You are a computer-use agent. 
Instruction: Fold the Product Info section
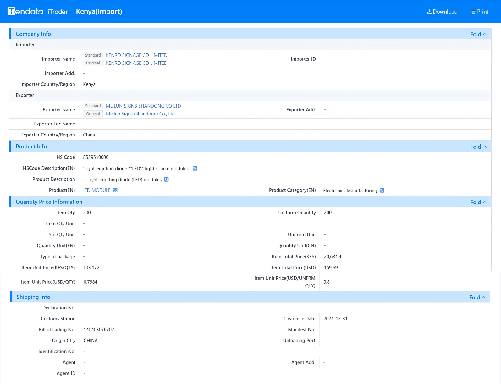(478, 147)
